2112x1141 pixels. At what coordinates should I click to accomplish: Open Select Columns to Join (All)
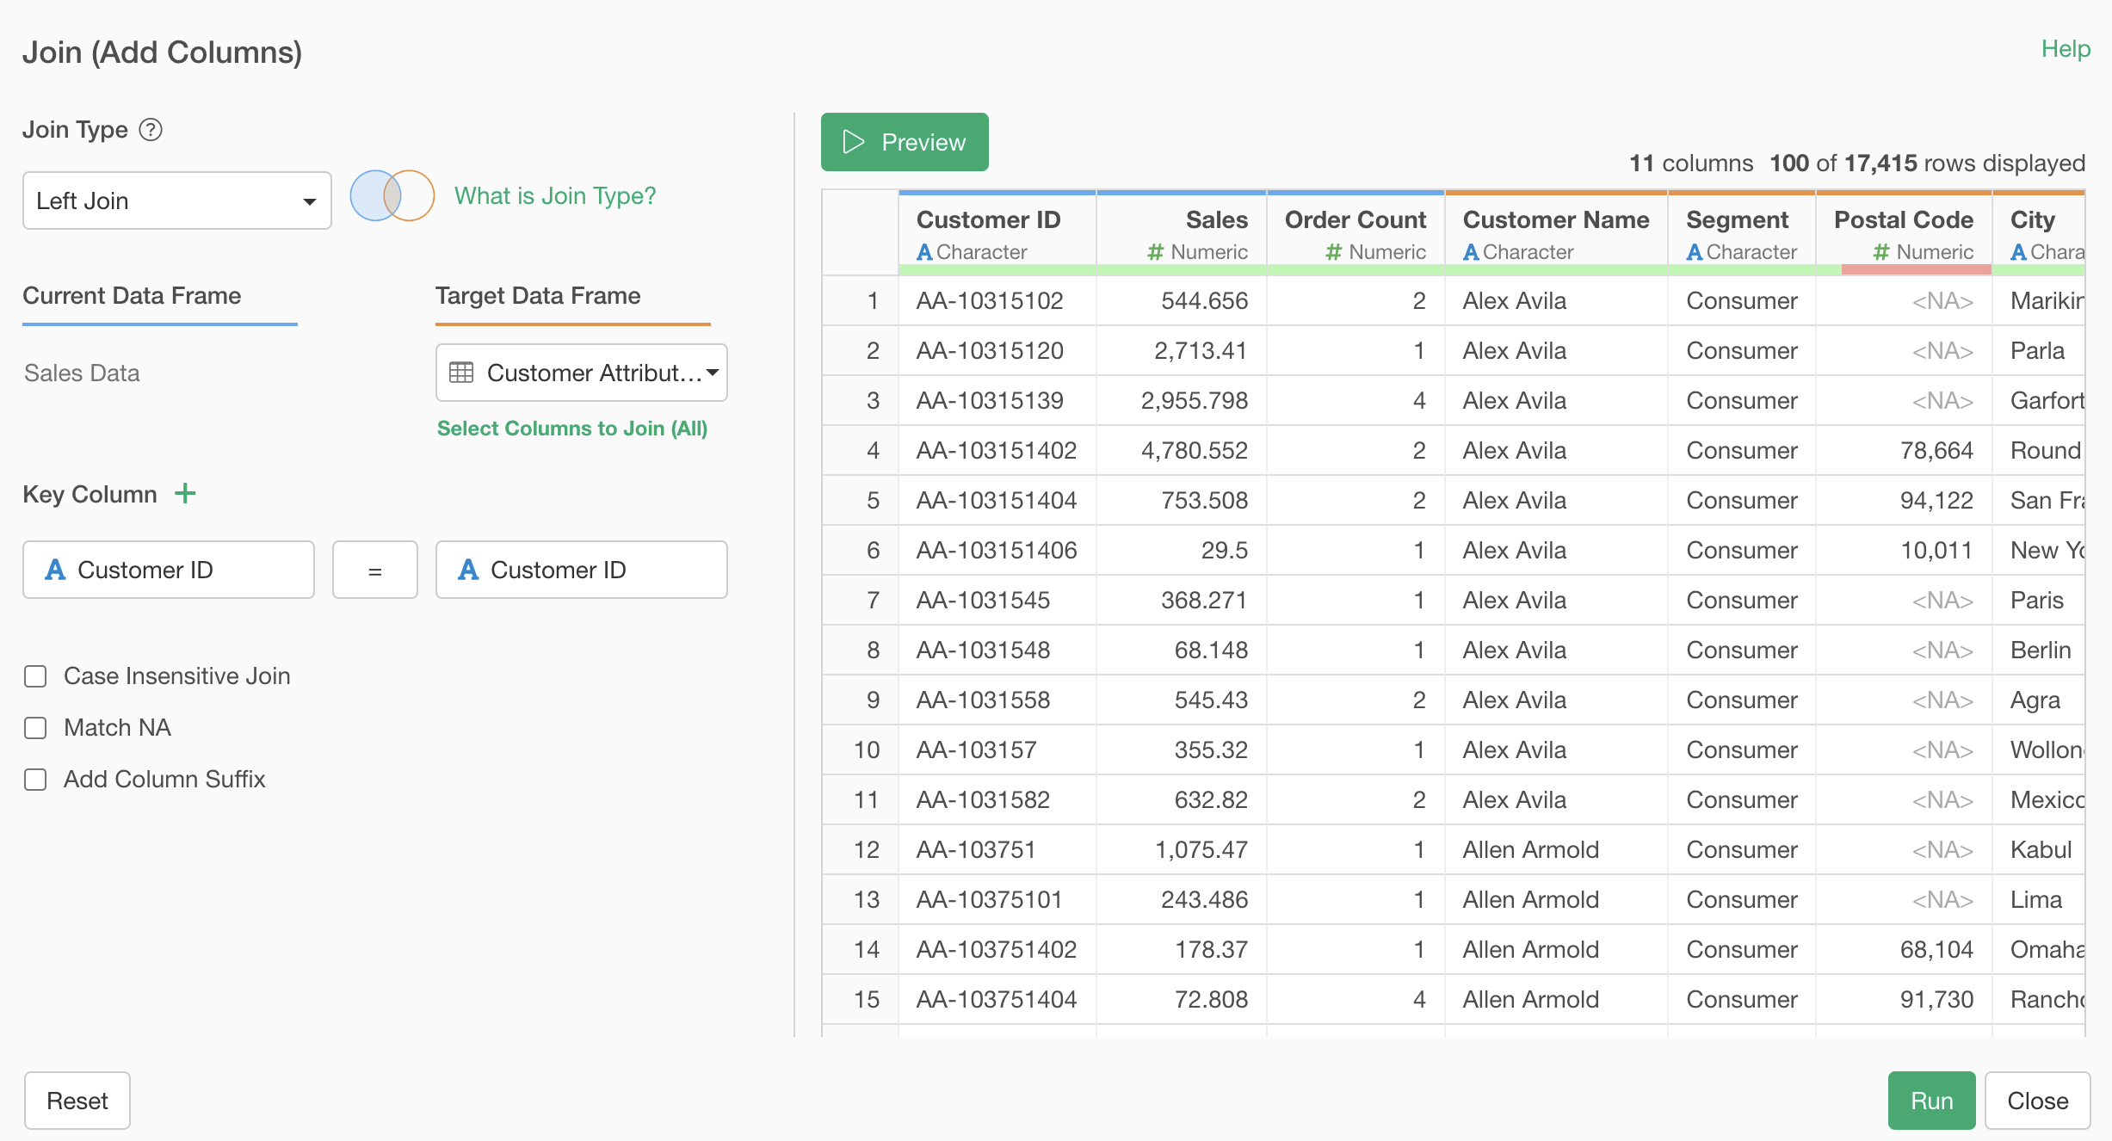(572, 428)
